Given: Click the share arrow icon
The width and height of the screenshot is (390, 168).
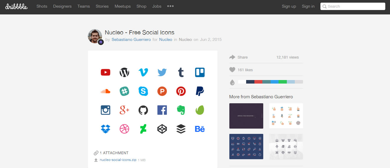Looking at the screenshot, I should pyautogui.click(x=232, y=57).
